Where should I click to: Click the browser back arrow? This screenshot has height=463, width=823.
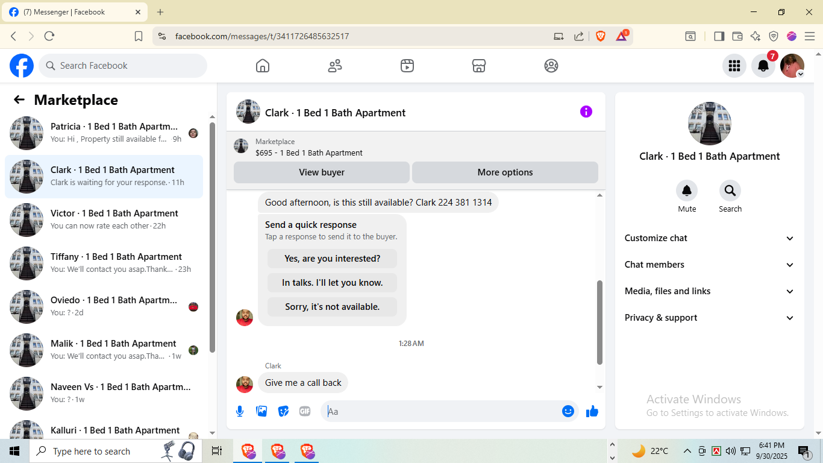point(14,36)
